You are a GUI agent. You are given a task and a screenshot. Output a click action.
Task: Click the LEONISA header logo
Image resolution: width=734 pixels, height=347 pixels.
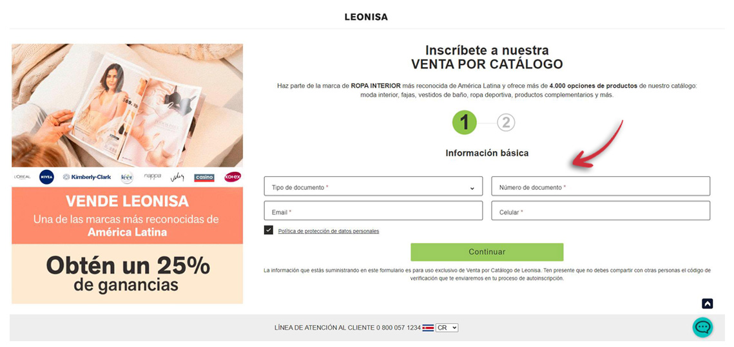click(x=366, y=17)
